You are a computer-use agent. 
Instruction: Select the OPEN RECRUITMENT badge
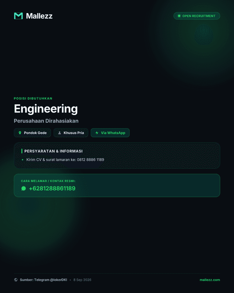(197, 16)
